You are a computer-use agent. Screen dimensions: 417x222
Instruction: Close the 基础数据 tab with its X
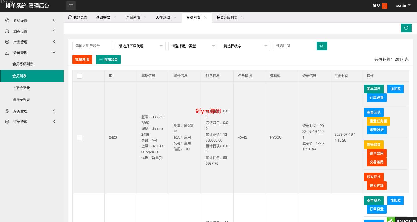point(115,17)
